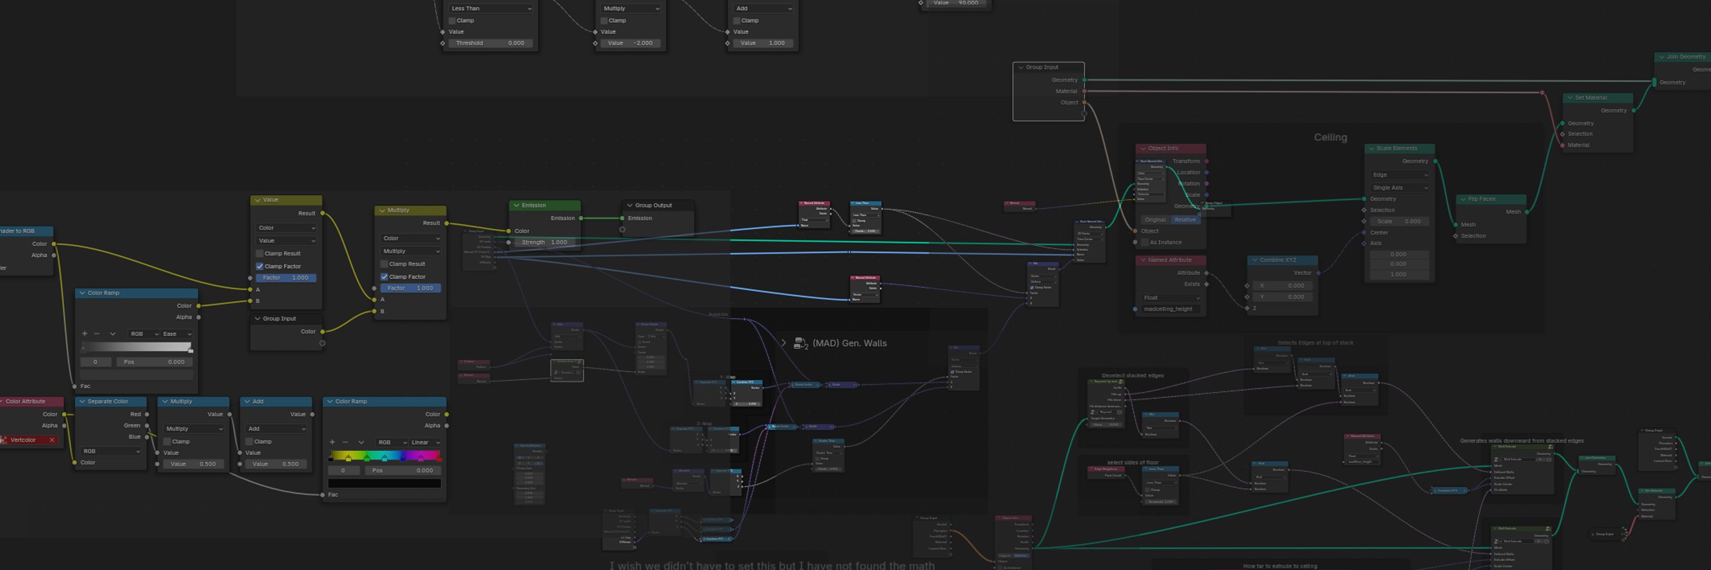This screenshot has width=1711, height=570.
Task: Click the madceiling_height name field
Action: [1171, 309]
